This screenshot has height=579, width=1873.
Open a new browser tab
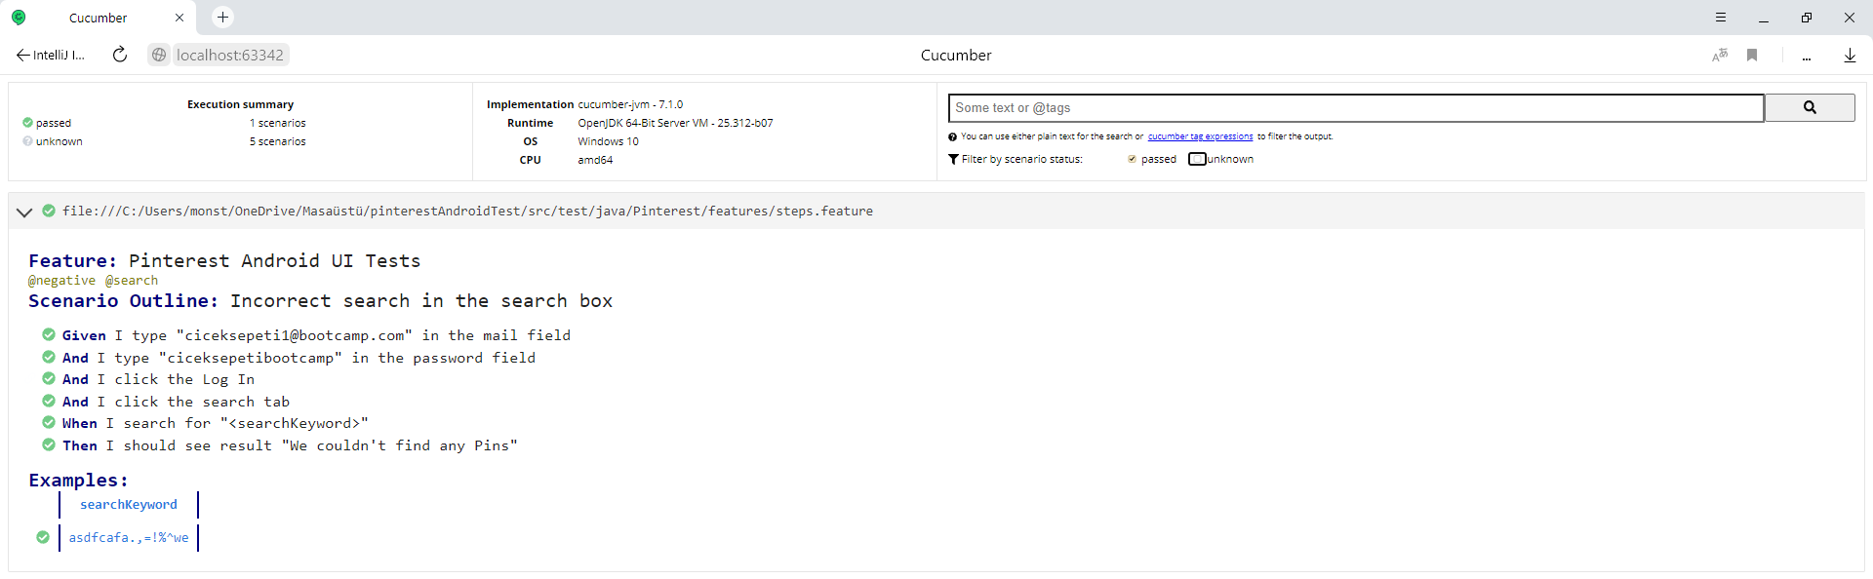(x=222, y=17)
